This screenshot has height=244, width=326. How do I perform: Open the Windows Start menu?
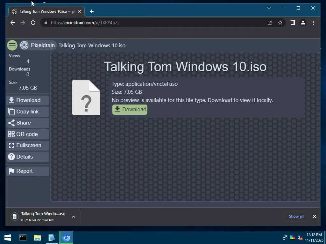pos(8,238)
